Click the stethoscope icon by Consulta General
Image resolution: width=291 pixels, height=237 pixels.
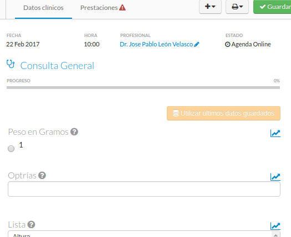[11, 64]
